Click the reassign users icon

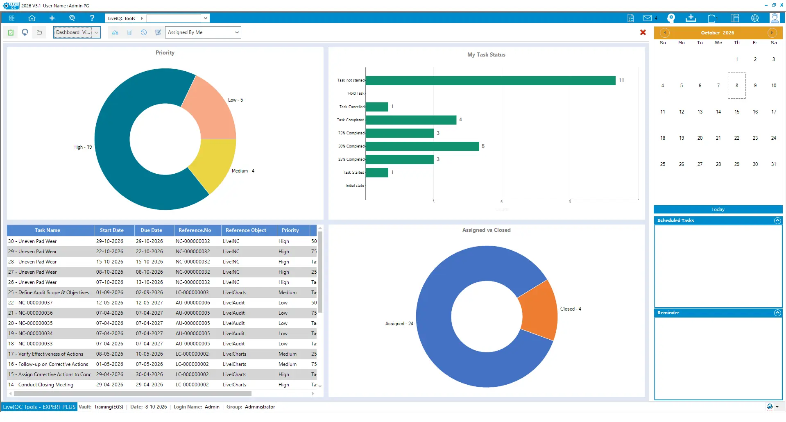pos(115,32)
